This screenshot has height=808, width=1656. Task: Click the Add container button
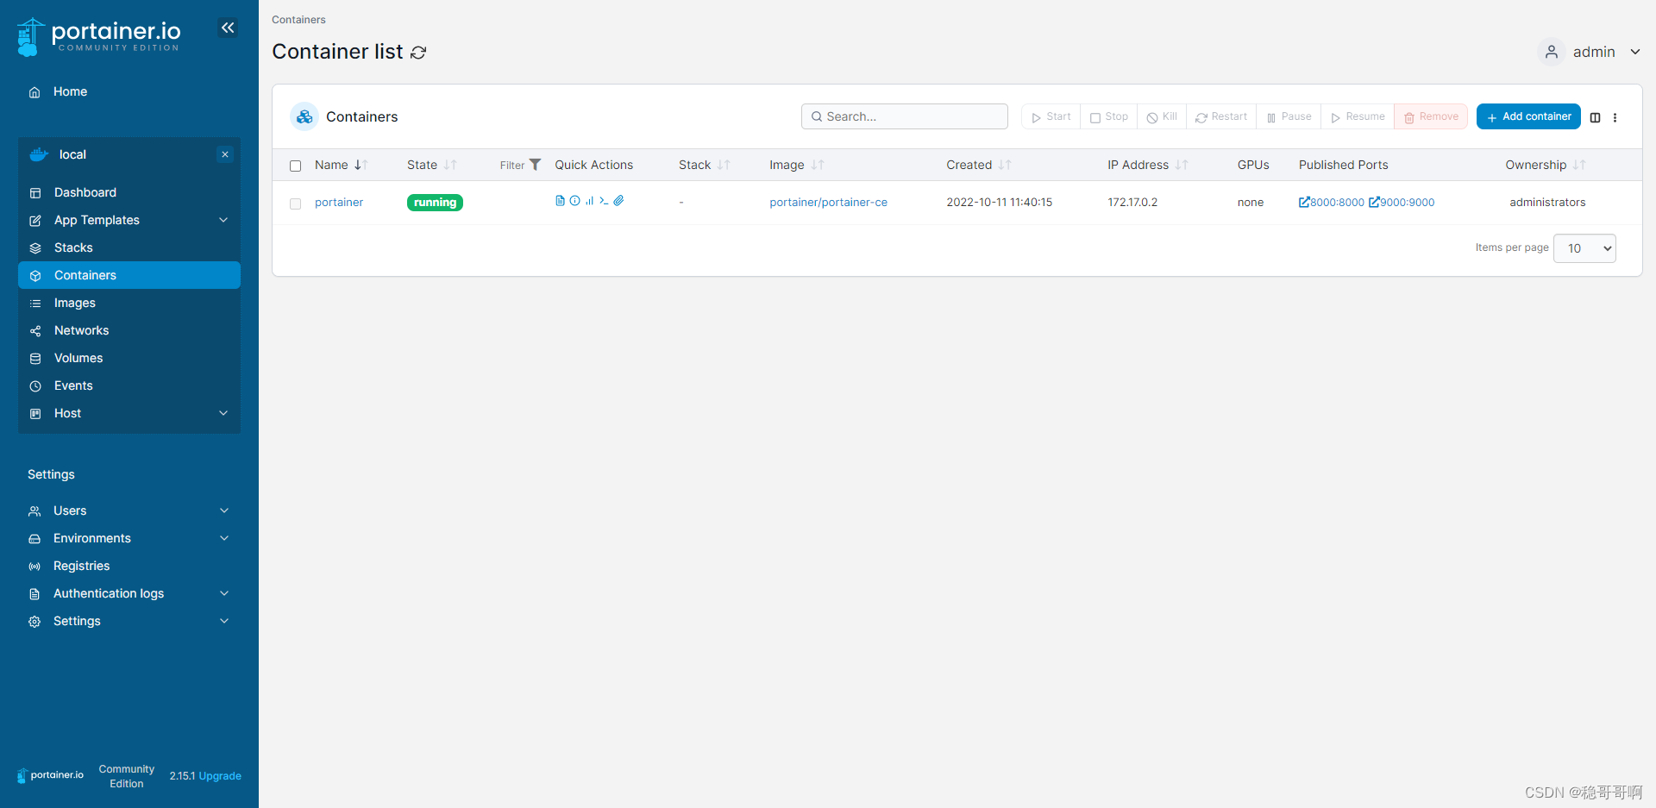click(1527, 116)
